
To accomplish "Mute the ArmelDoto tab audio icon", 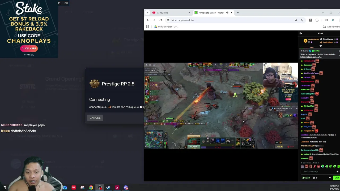I will point(227,13).
